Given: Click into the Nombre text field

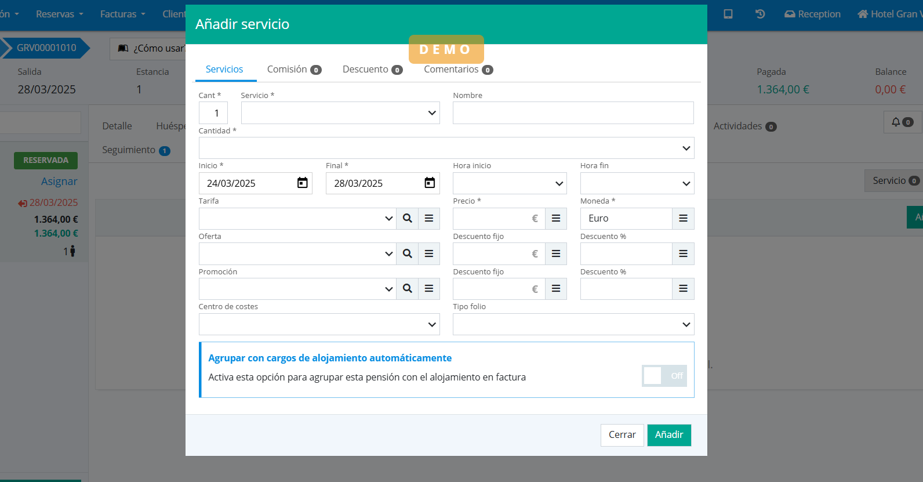Looking at the screenshot, I should (573, 113).
